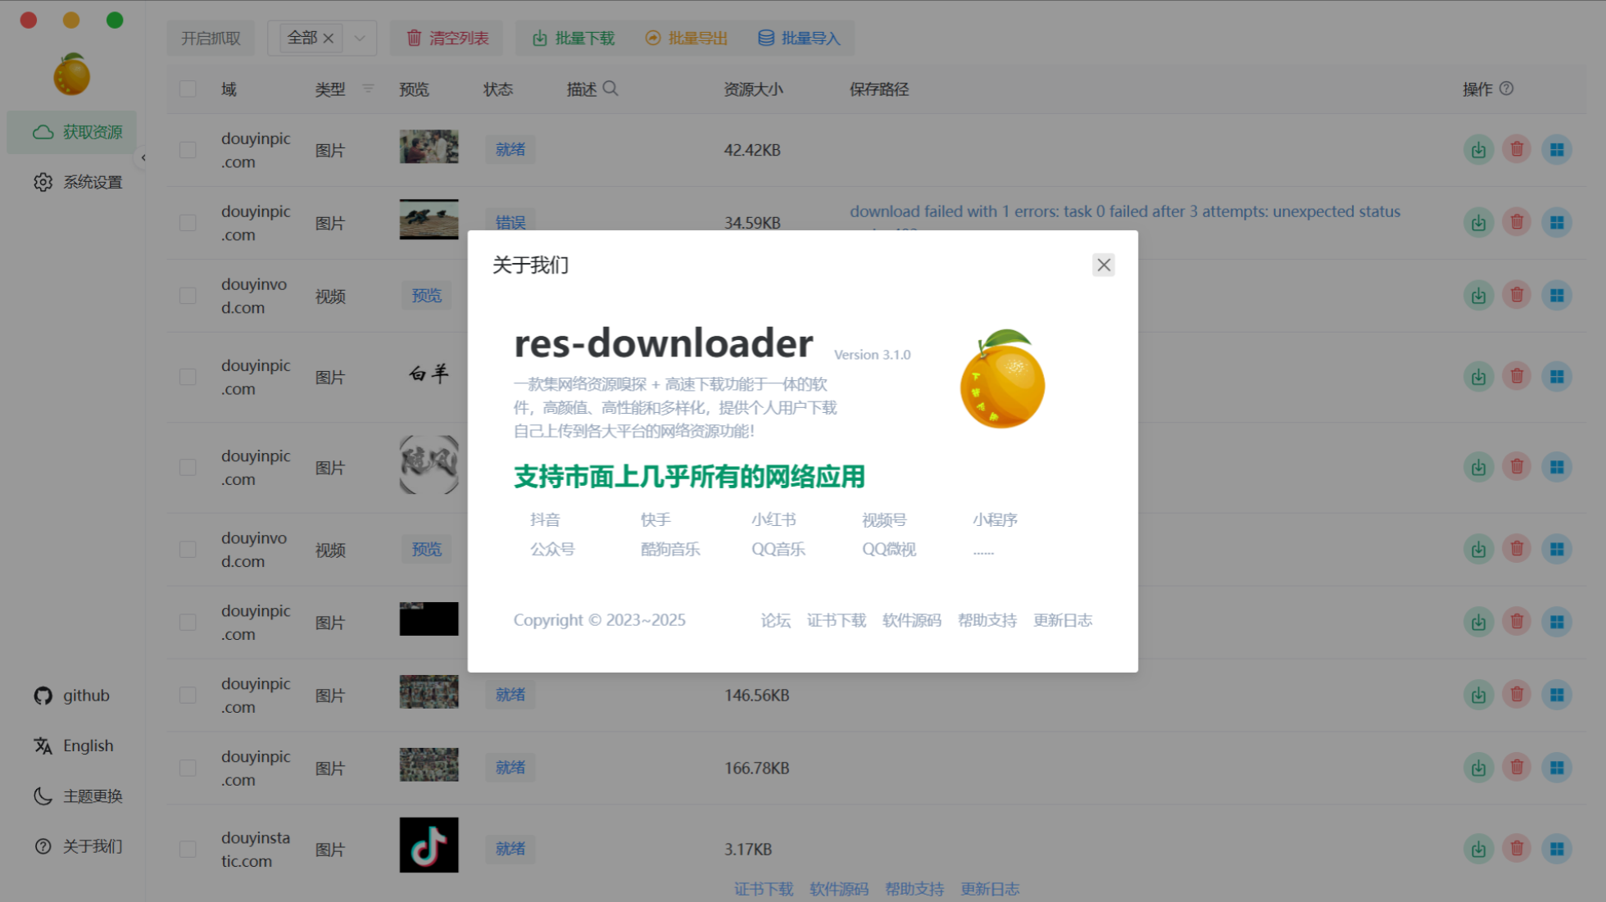Viewport: 1606px width, 902px height.
Task: Click the search icon beside 描述
Action: 610,88
